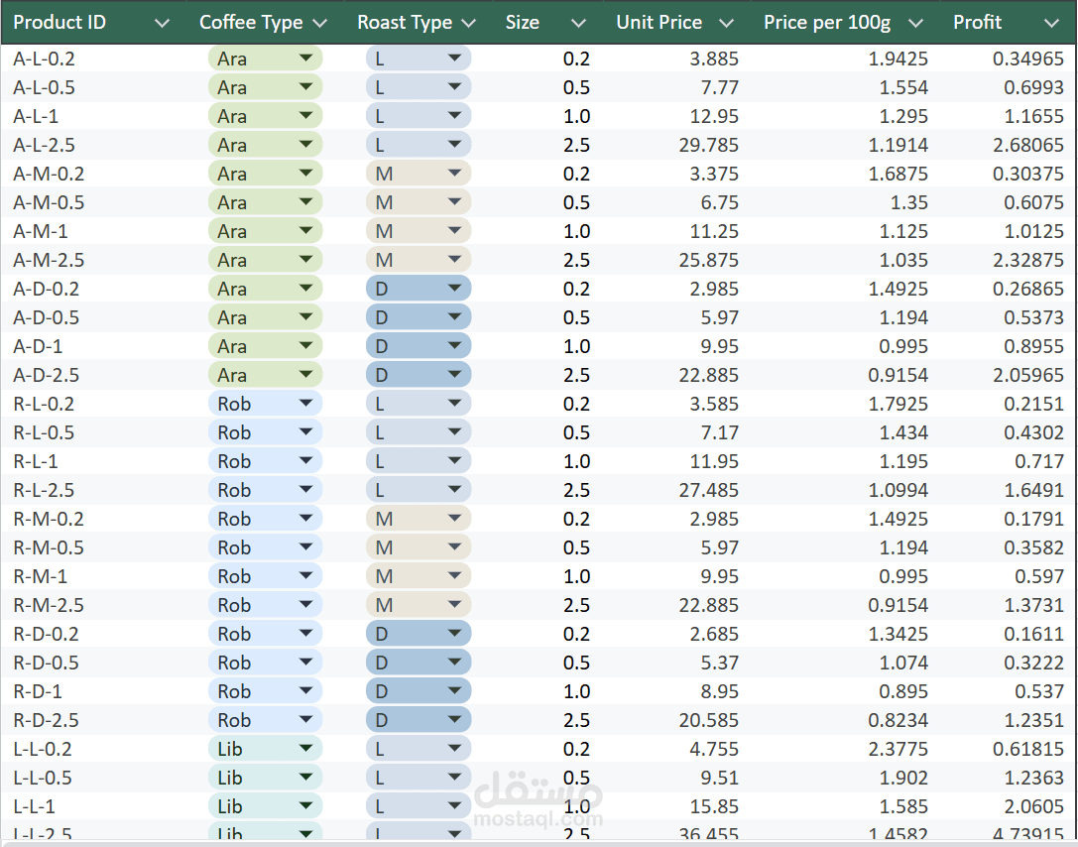Select the Product ID cell A-M-2.5
Image resolution: width=1078 pixels, height=847 pixels.
point(49,260)
